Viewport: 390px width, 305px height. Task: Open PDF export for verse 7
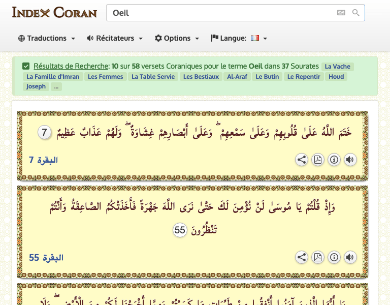[x=317, y=160]
